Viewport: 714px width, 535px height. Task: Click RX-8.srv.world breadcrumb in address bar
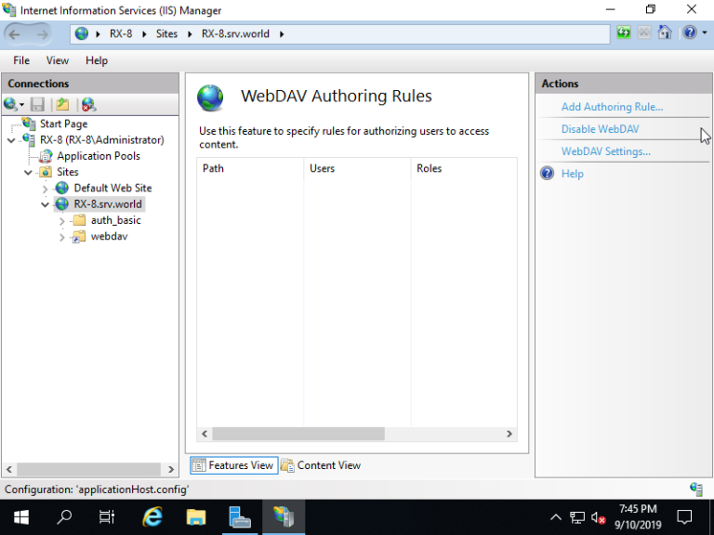235,33
